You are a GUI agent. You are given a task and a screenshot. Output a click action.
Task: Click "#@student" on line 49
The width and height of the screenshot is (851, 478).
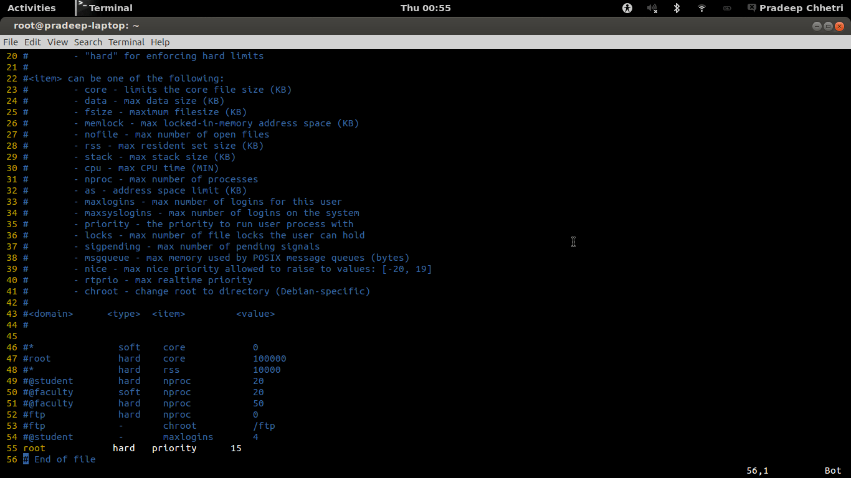coord(48,381)
